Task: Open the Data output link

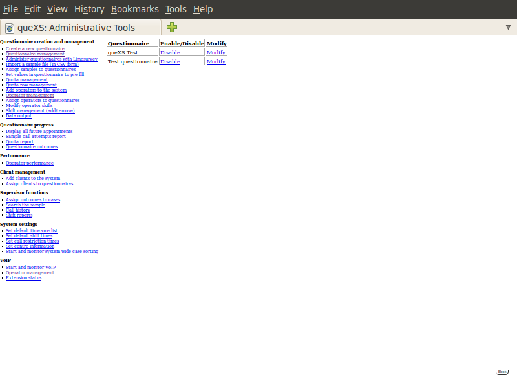Action: (18, 115)
